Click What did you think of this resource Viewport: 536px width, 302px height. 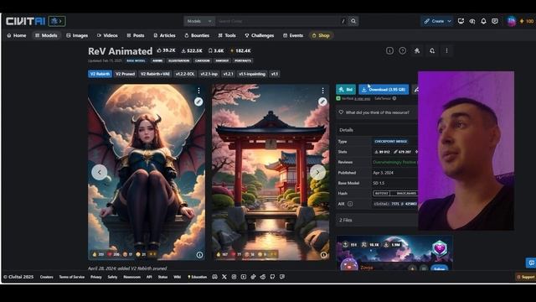(x=377, y=112)
